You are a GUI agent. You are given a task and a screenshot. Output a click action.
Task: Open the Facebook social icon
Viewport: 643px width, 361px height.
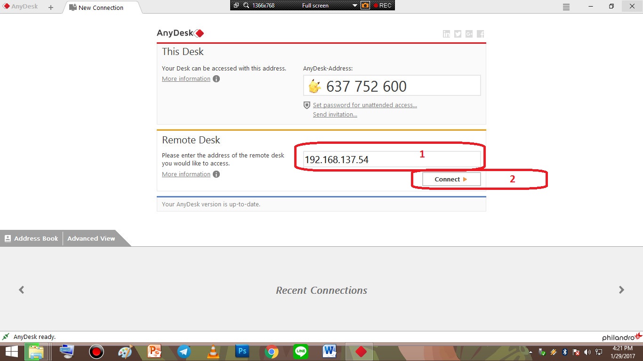(x=480, y=34)
